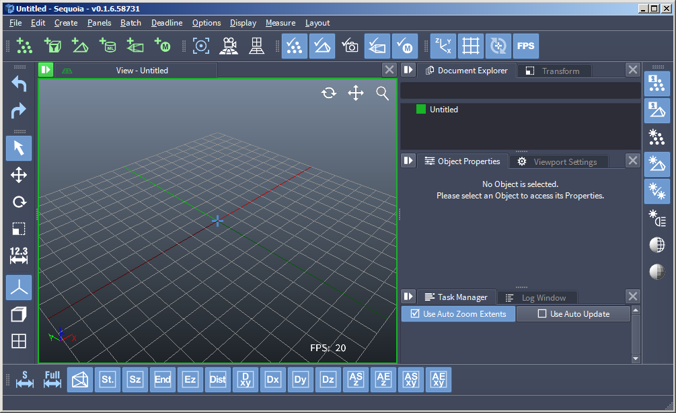This screenshot has height=413, width=676.
Task: Collapse the Document Explorer panel arrow
Action: 408,70
